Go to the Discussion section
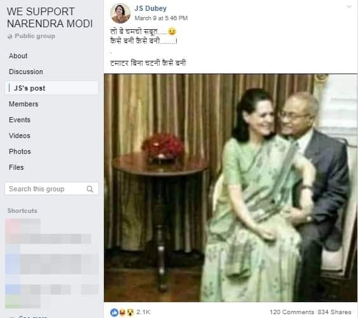Viewport: 358px width, 318px height. click(x=26, y=72)
